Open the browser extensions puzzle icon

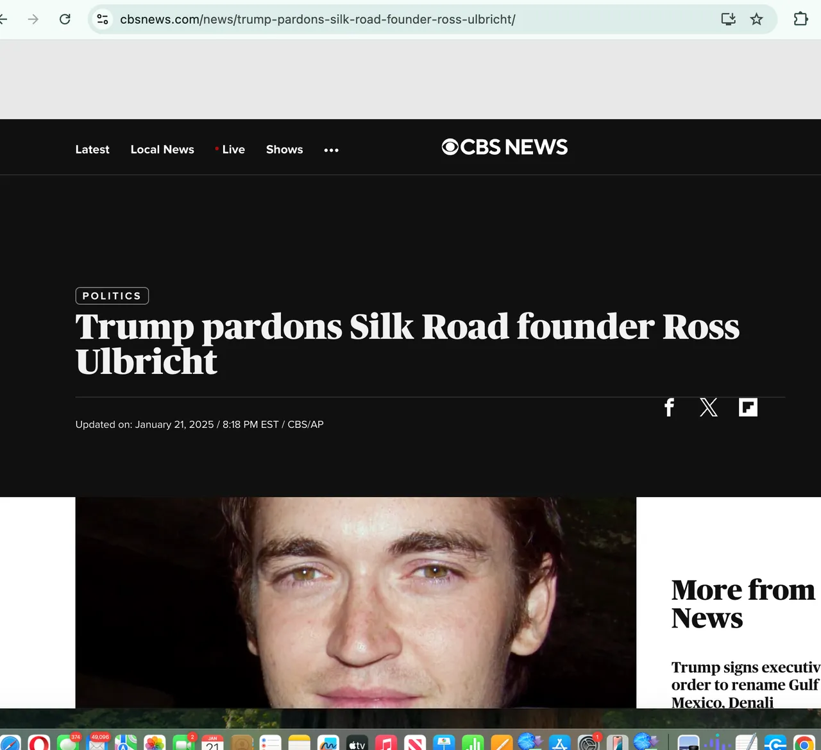click(800, 19)
